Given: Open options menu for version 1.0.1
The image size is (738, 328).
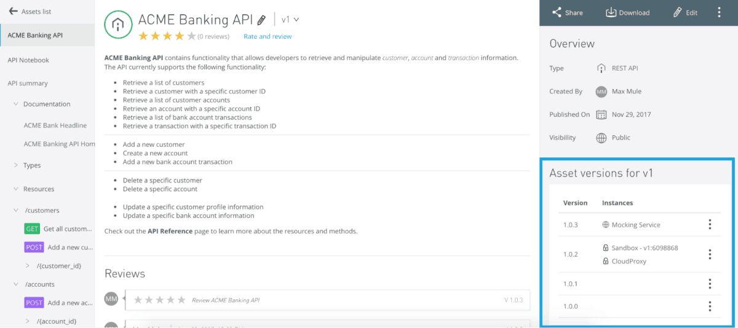Looking at the screenshot, I should 710,284.
